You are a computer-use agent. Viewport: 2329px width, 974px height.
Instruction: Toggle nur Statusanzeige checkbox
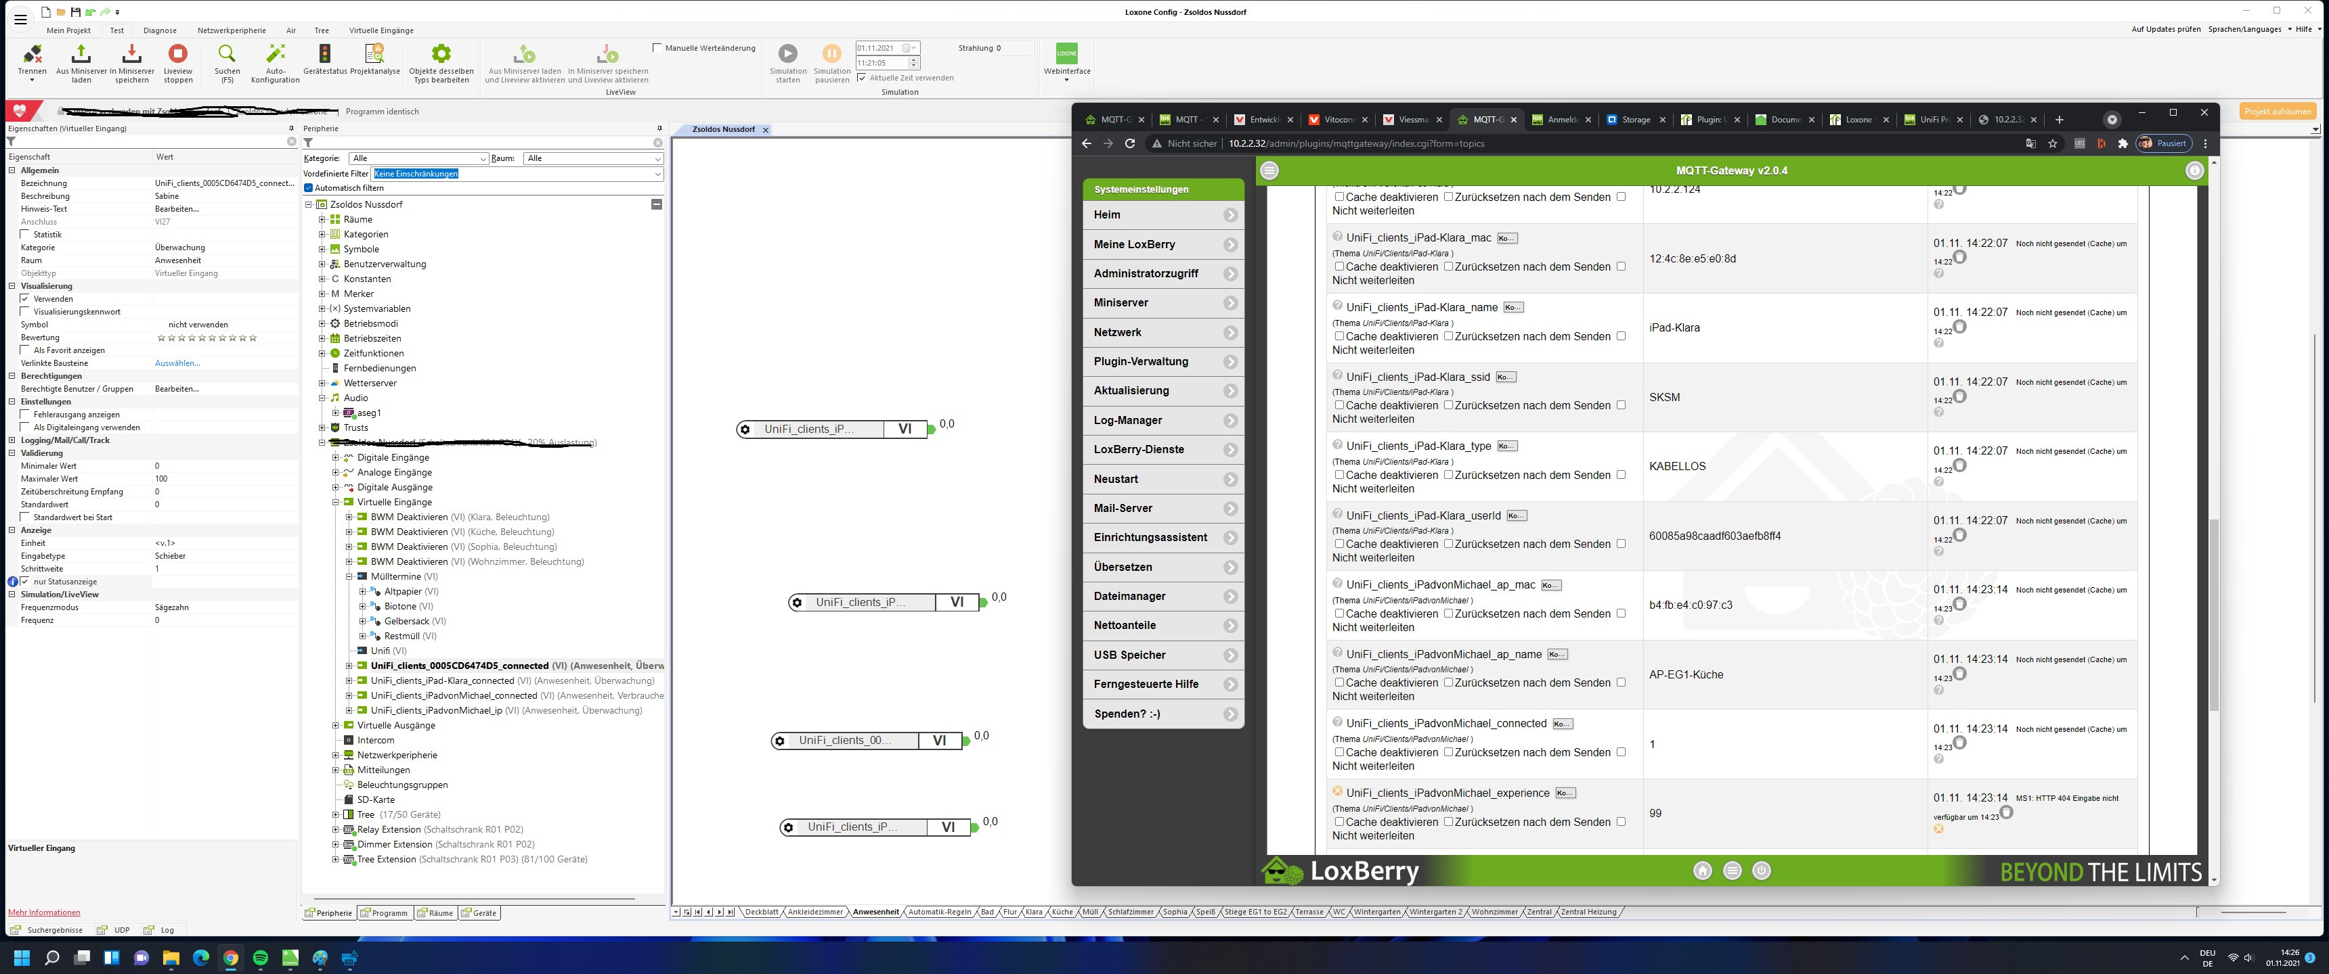point(25,582)
